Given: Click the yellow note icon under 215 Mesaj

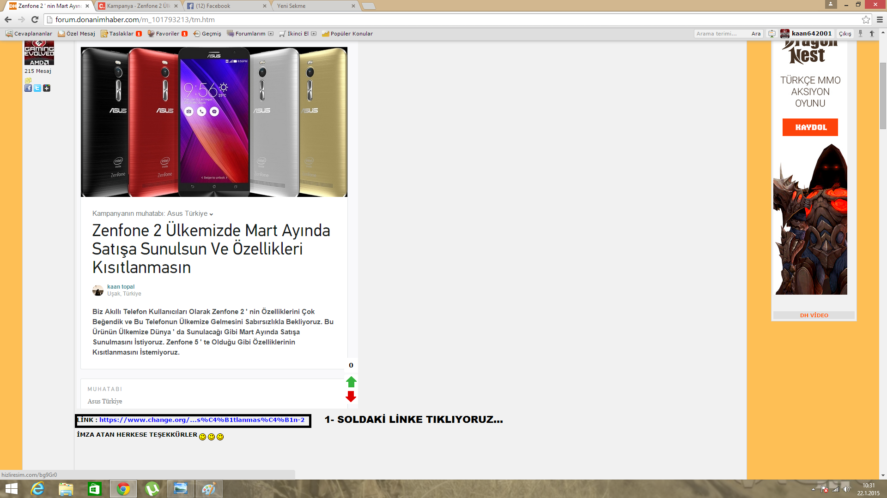Looking at the screenshot, I should coord(28,80).
